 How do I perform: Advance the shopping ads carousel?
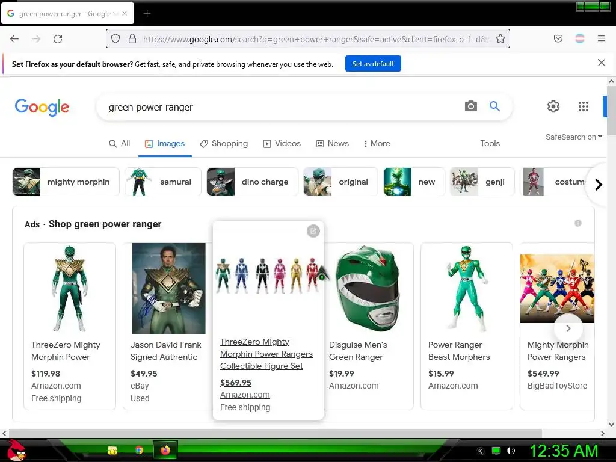click(x=568, y=328)
